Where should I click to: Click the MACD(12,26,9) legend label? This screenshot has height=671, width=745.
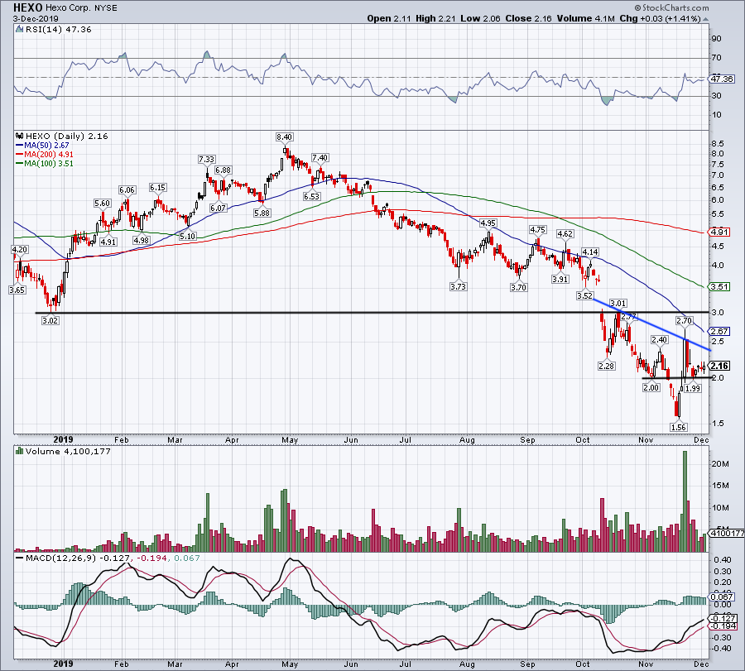(x=60, y=558)
